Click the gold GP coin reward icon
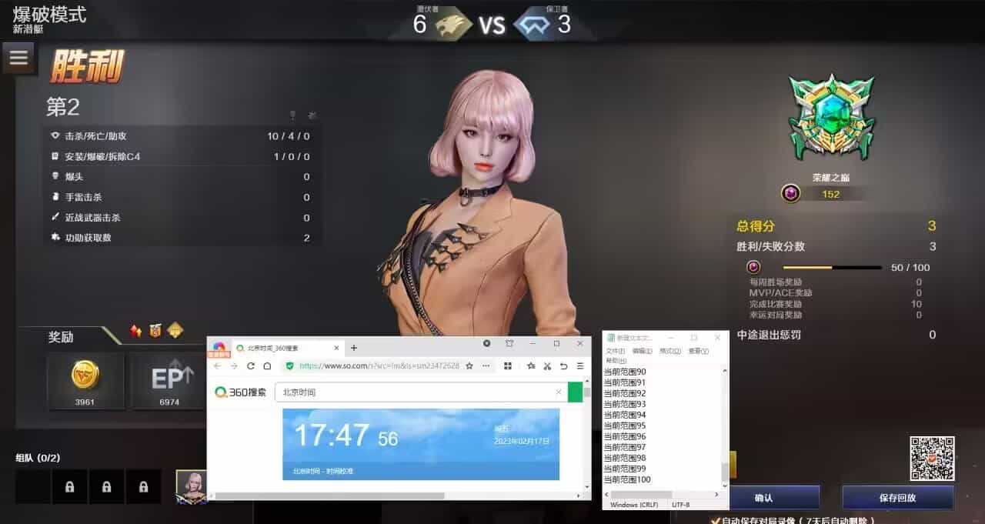This screenshot has width=985, height=524. click(x=85, y=375)
